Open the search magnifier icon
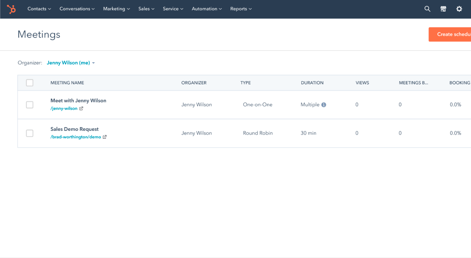Image resolution: width=471 pixels, height=258 pixels. click(427, 9)
